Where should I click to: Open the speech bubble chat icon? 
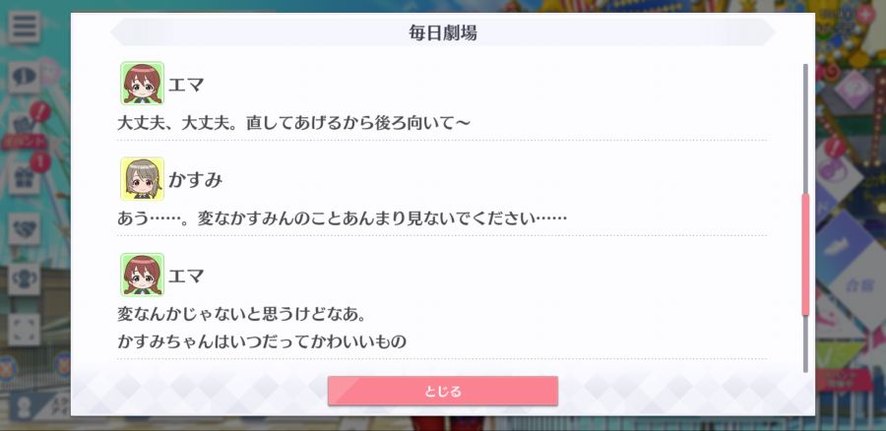coord(24,78)
